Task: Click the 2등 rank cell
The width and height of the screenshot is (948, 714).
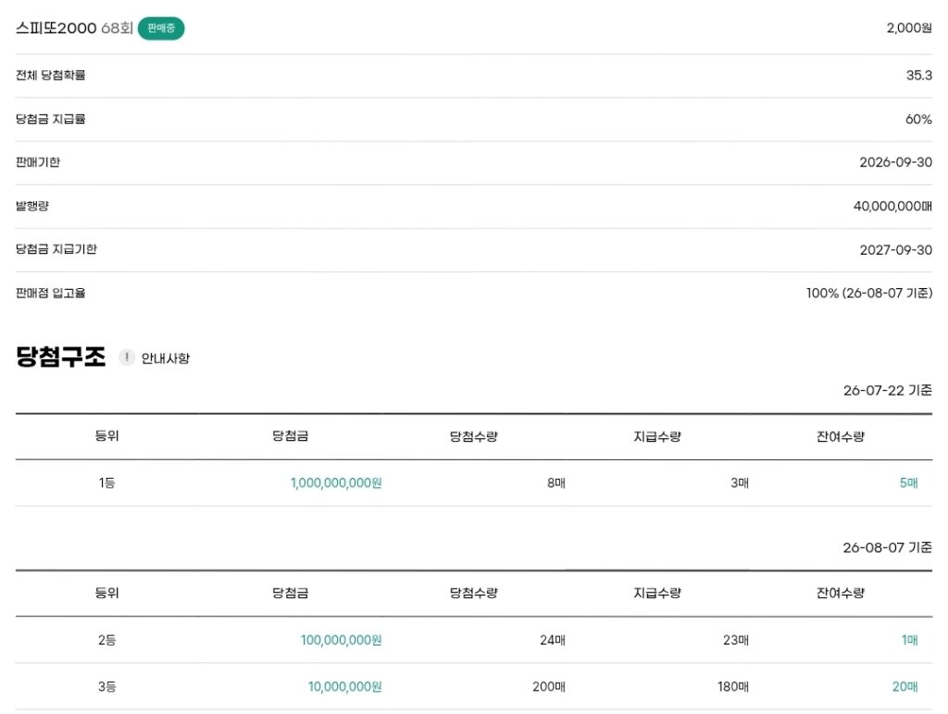Action: [x=107, y=640]
